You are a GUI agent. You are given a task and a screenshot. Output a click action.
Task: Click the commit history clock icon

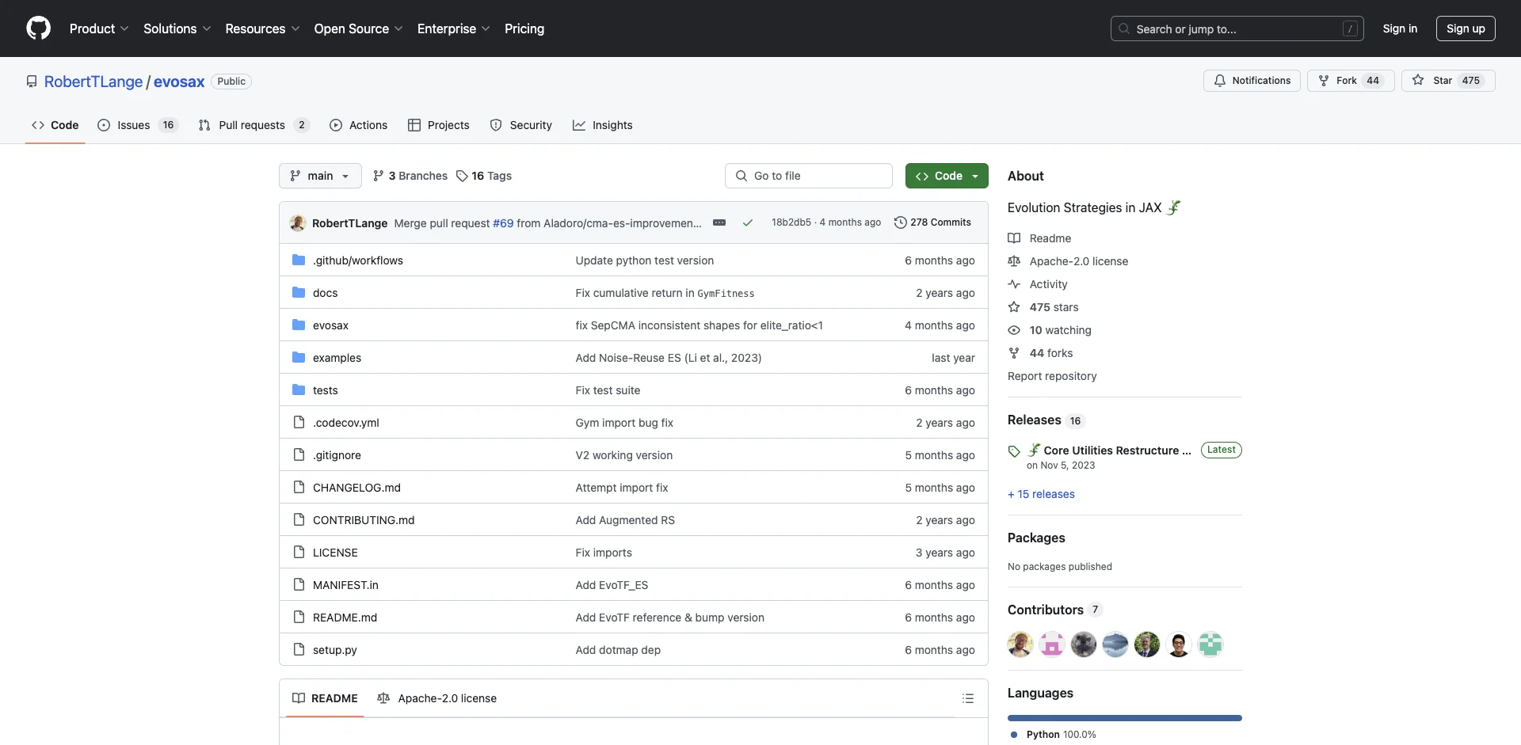click(x=900, y=222)
